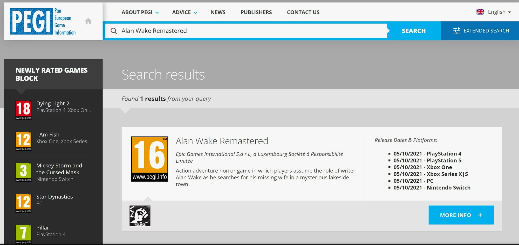Click the PEGI 7 badge for Pillar
519x245 pixels.
click(24, 234)
